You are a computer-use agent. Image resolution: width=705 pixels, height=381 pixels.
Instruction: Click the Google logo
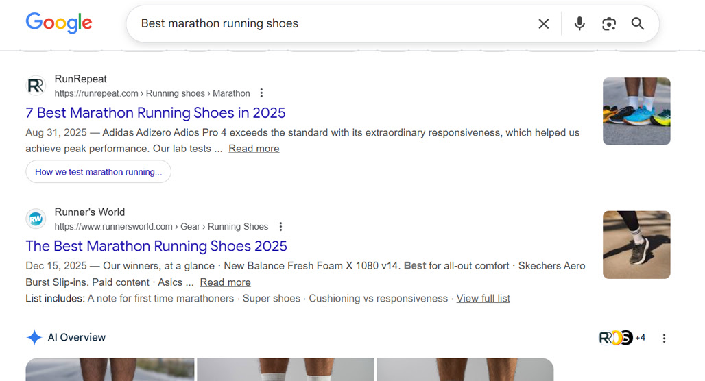coord(59,23)
